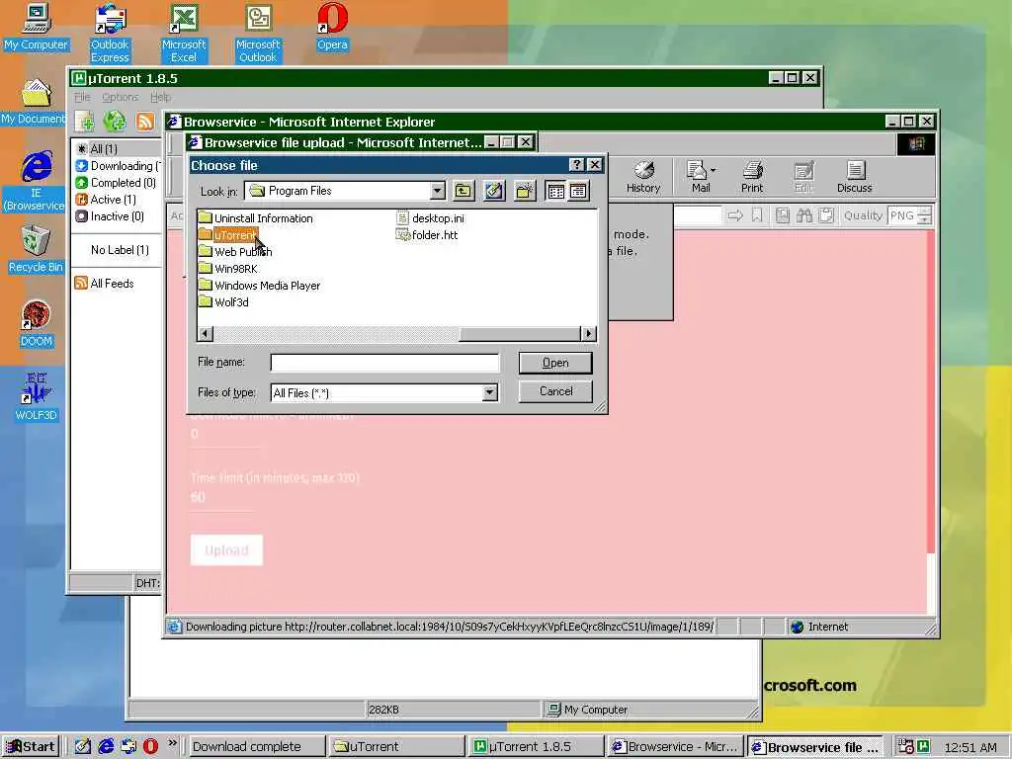Click Opera icon in Quick Launch bar

pyautogui.click(x=150, y=746)
